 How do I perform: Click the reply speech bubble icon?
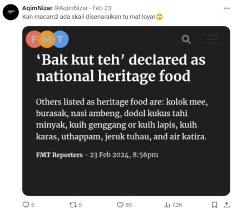(x=26, y=205)
